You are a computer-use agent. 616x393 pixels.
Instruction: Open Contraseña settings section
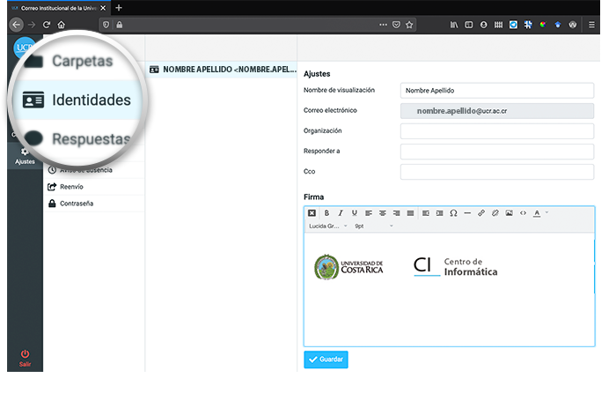tap(77, 204)
